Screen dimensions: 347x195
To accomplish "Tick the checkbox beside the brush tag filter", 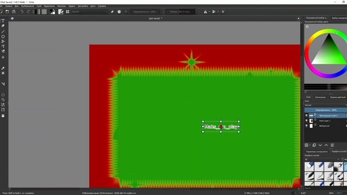I will tap(343, 159).
